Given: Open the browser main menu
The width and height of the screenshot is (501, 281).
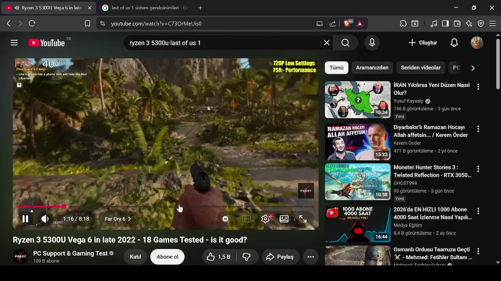Looking at the screenshot, I should click(x=492, y=23).
